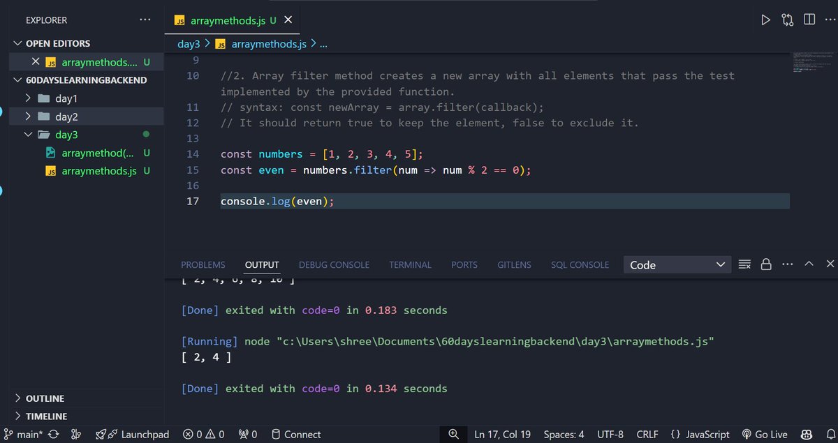Synchronize changes with the sync icon

pyautogui.click(x=54, y=434)
